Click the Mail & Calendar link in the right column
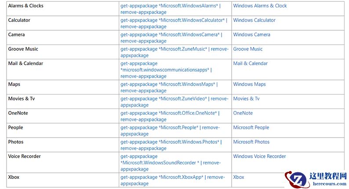Screen dimensions: 349x189 pyautogui.click(x=250, y=63)
